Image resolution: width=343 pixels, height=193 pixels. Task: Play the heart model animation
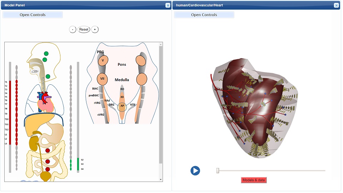coord(195,171)
